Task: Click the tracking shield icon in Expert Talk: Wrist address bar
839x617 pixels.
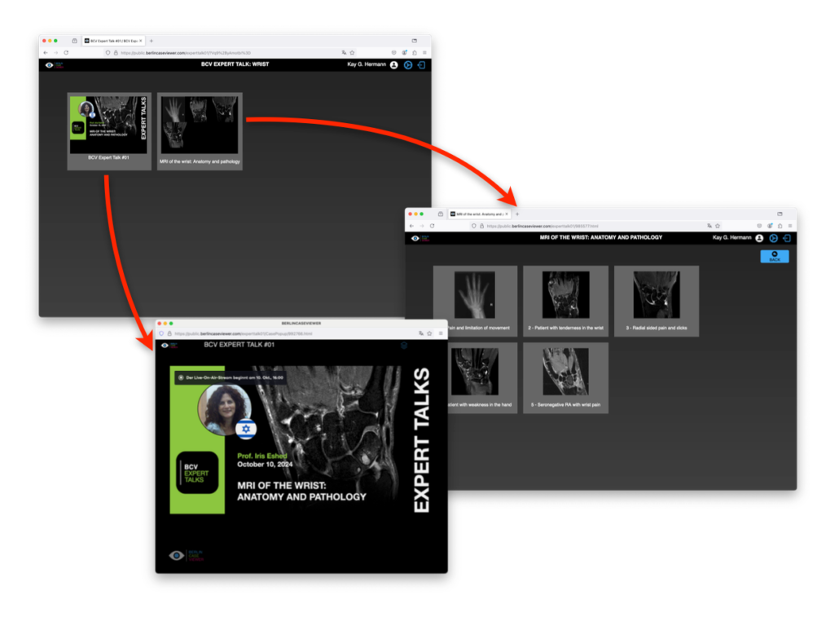Action: pyautogui.click(x=108, y=52)
